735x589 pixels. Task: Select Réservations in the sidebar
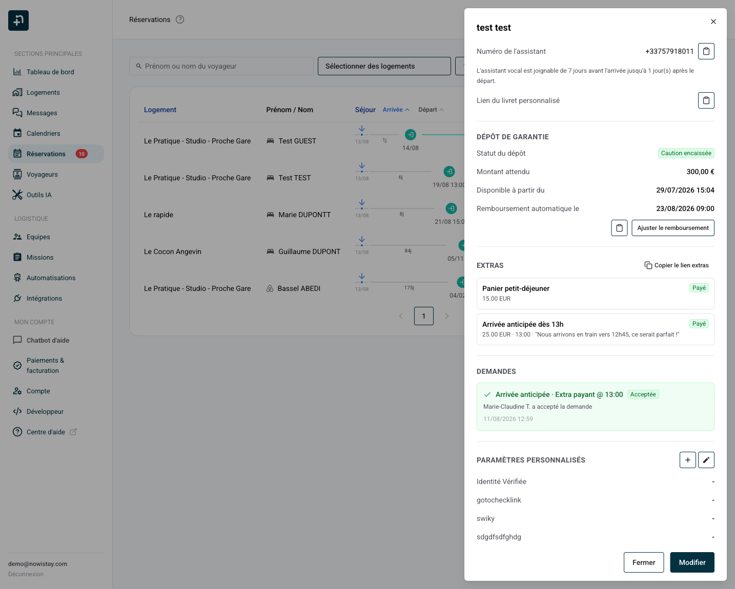[x=56, y=154]
